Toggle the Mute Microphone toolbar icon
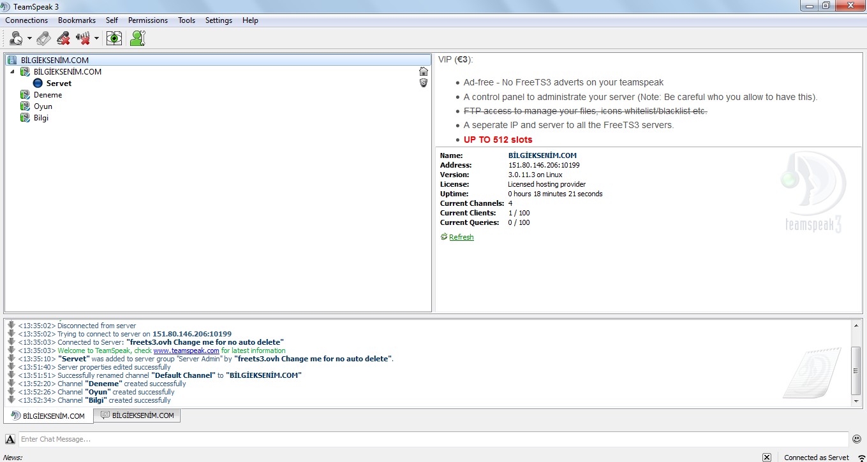867x462 pixels. 63,39
